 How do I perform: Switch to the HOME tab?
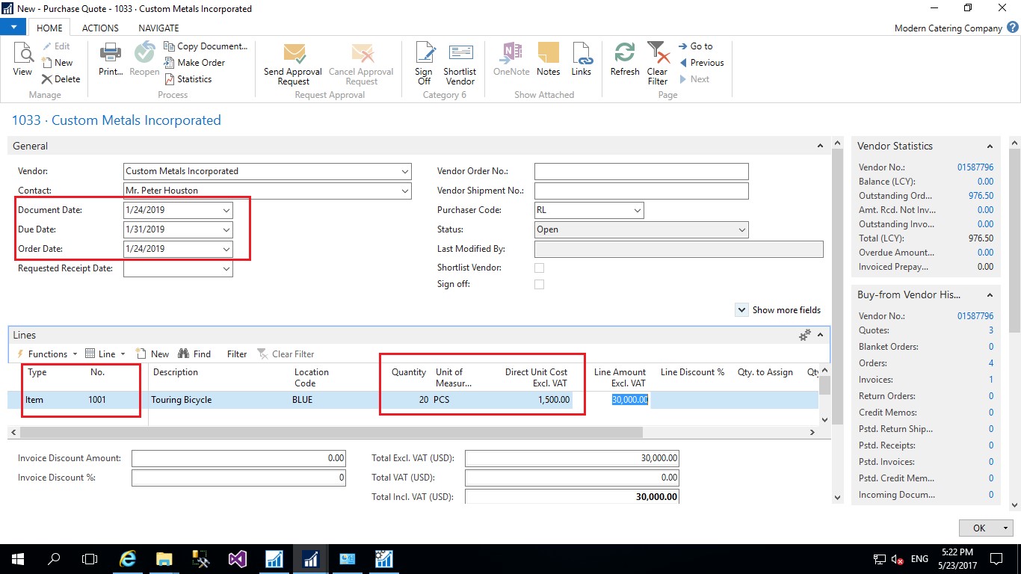pyautogui.click(x=50, y=28)
